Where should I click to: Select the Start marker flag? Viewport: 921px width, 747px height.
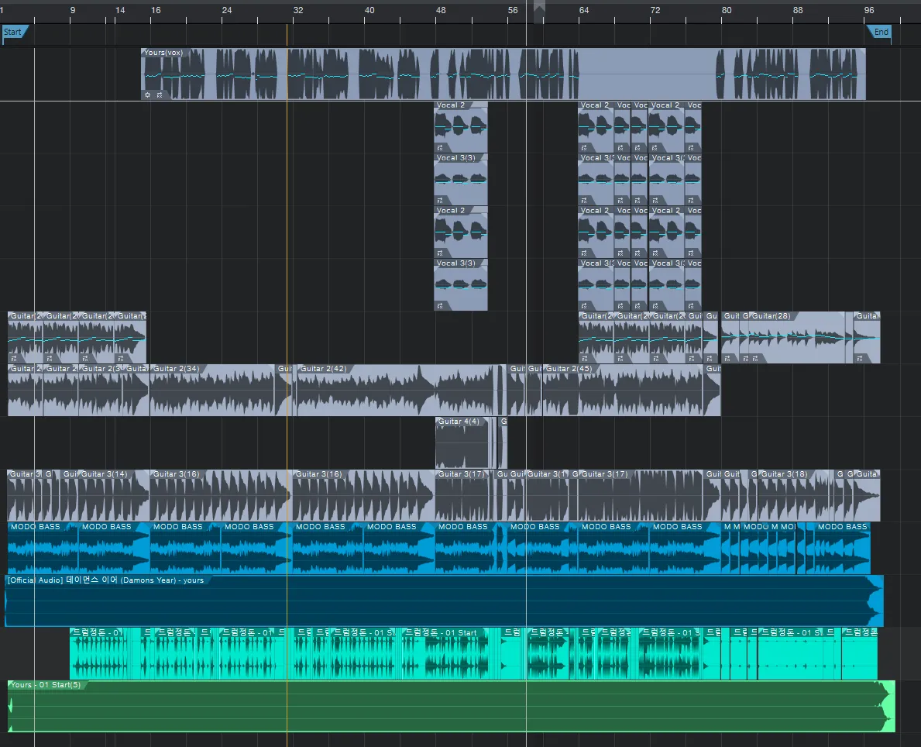pyautogui.click(x=15, y=32)
